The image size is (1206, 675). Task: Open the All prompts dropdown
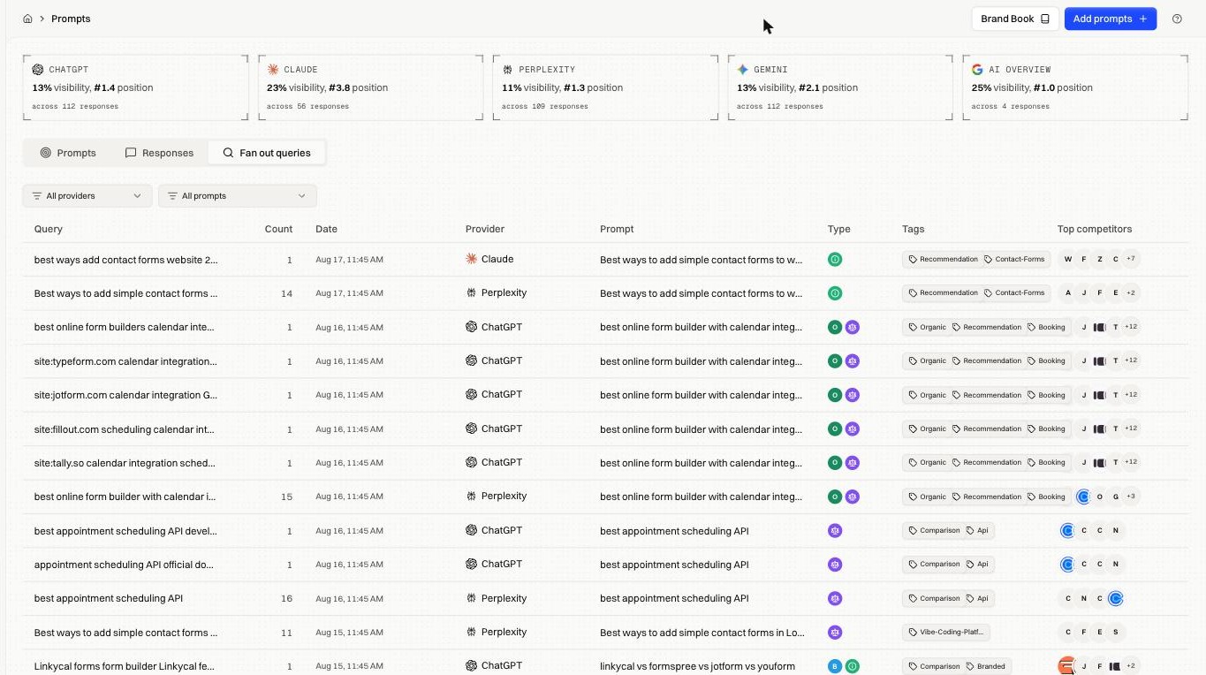[x=238, y=196]
